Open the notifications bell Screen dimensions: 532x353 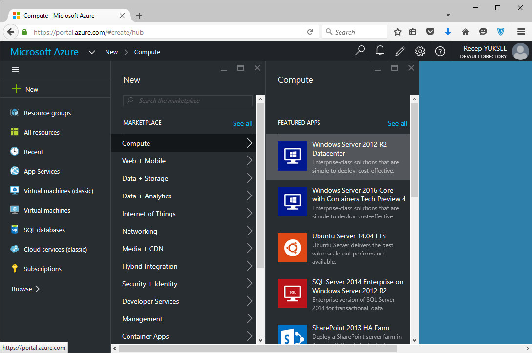pos(380,51)
